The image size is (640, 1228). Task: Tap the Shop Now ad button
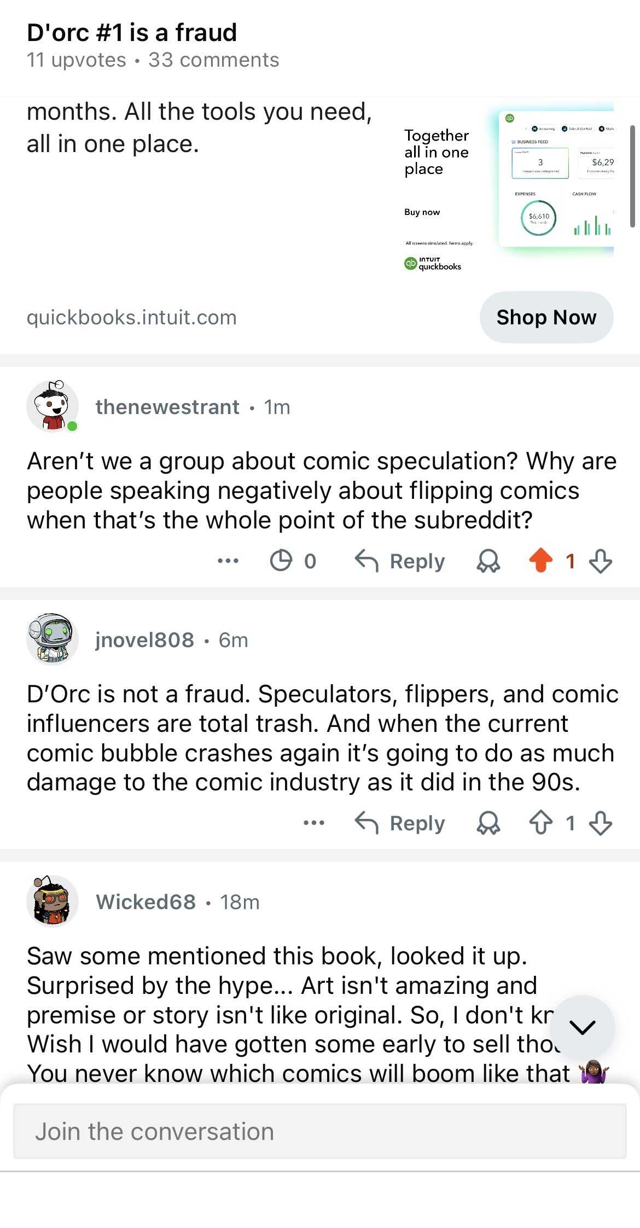point(546,317)
